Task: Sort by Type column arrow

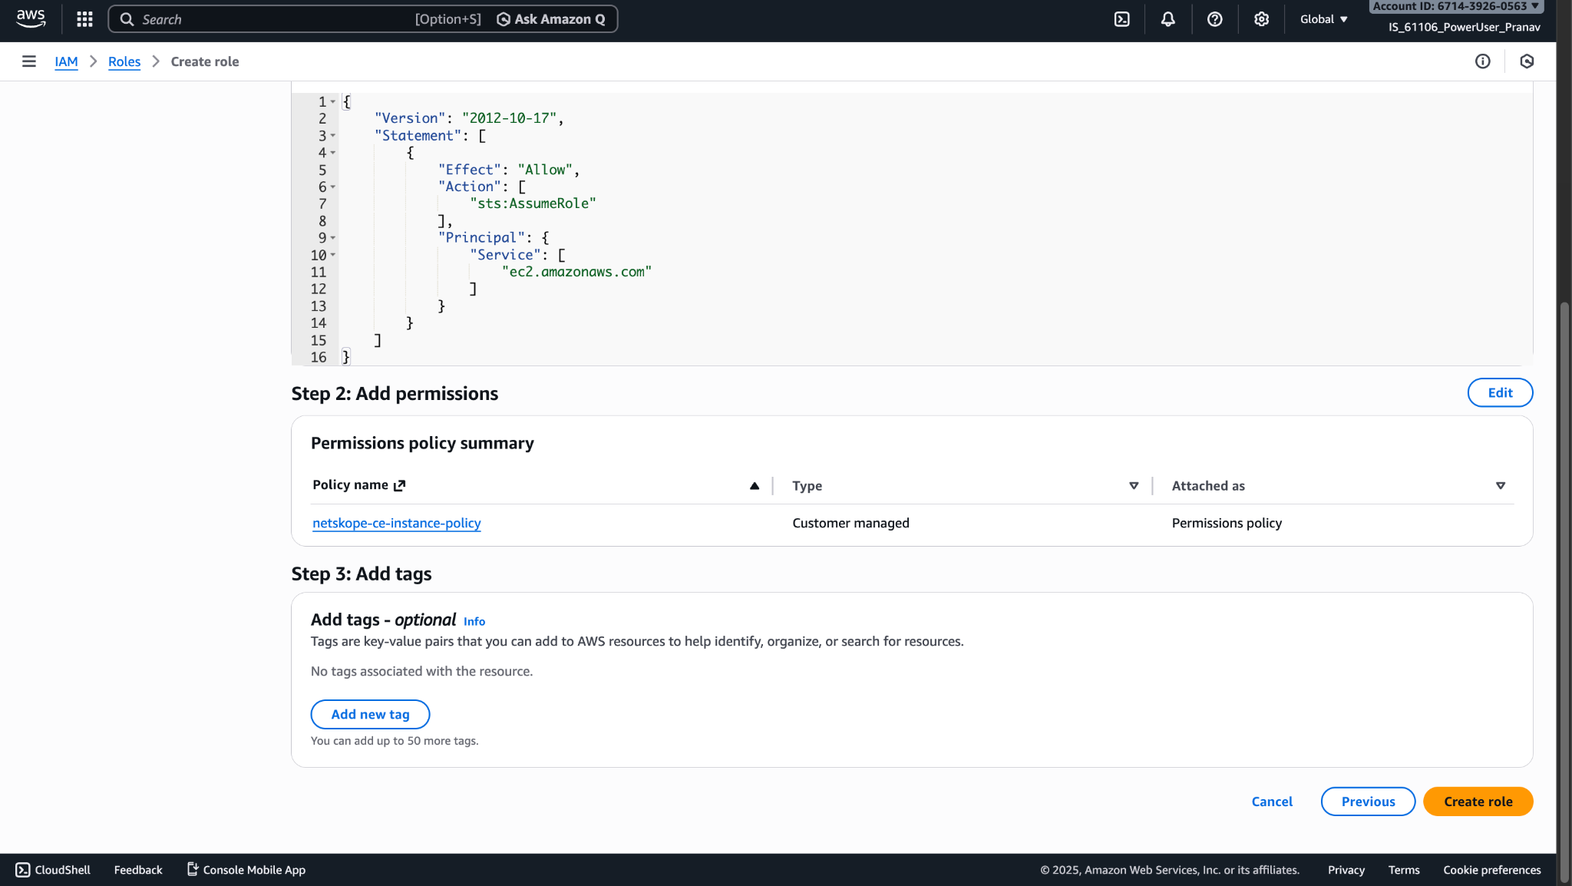Action: pos(1134,485)
